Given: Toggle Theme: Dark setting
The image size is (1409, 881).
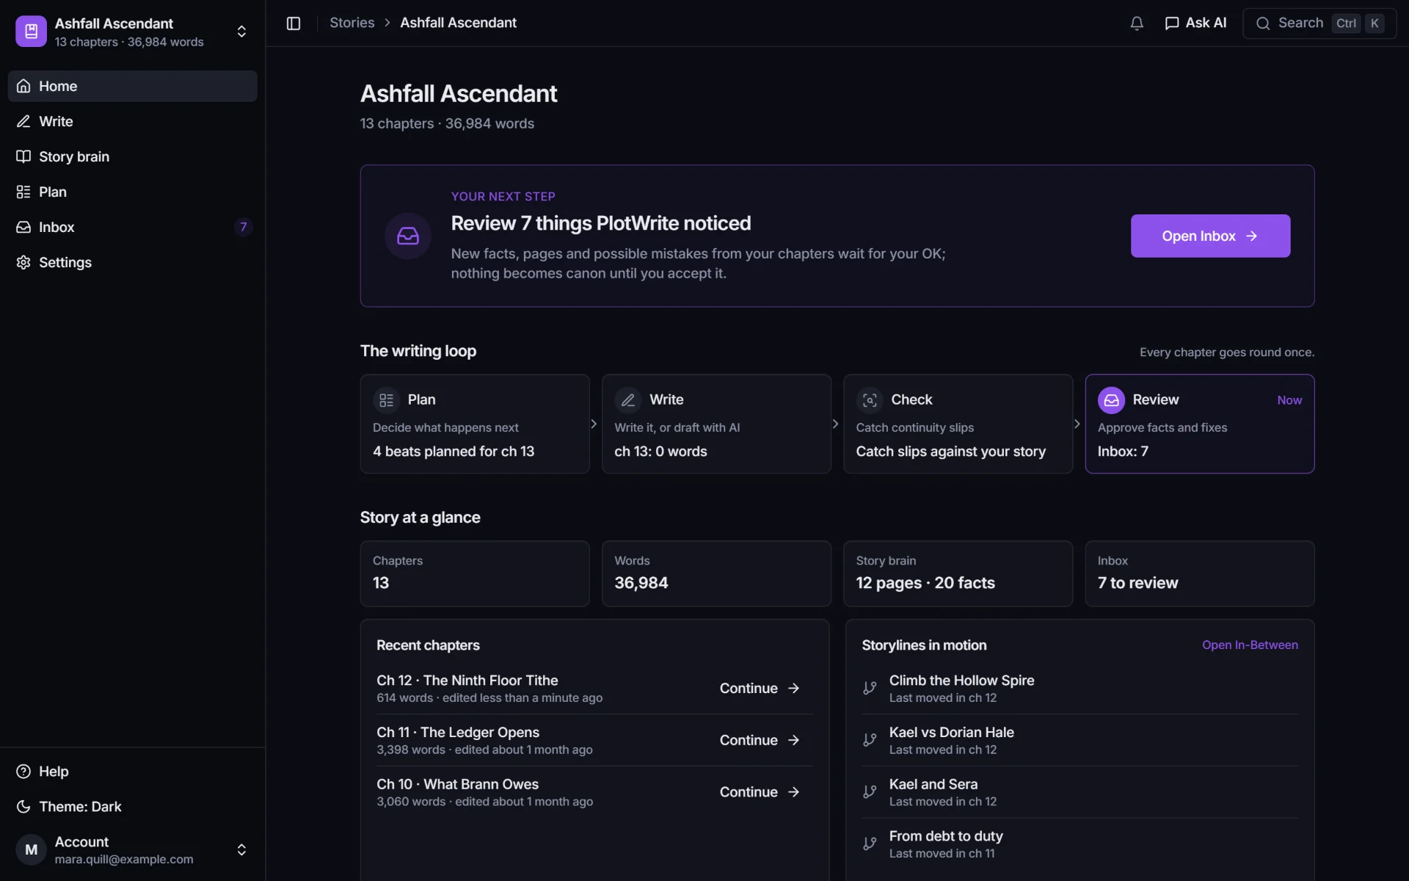Looking at the screenshot, I should [132, 806].
